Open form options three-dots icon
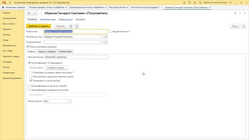The image size is (249, 140). (x=240, y=13)
